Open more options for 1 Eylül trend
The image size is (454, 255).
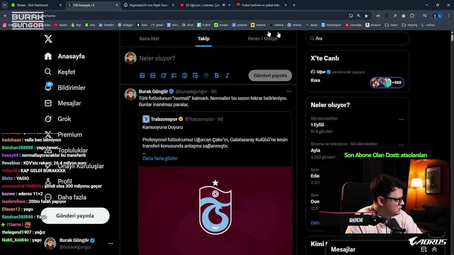pos(402,119)
